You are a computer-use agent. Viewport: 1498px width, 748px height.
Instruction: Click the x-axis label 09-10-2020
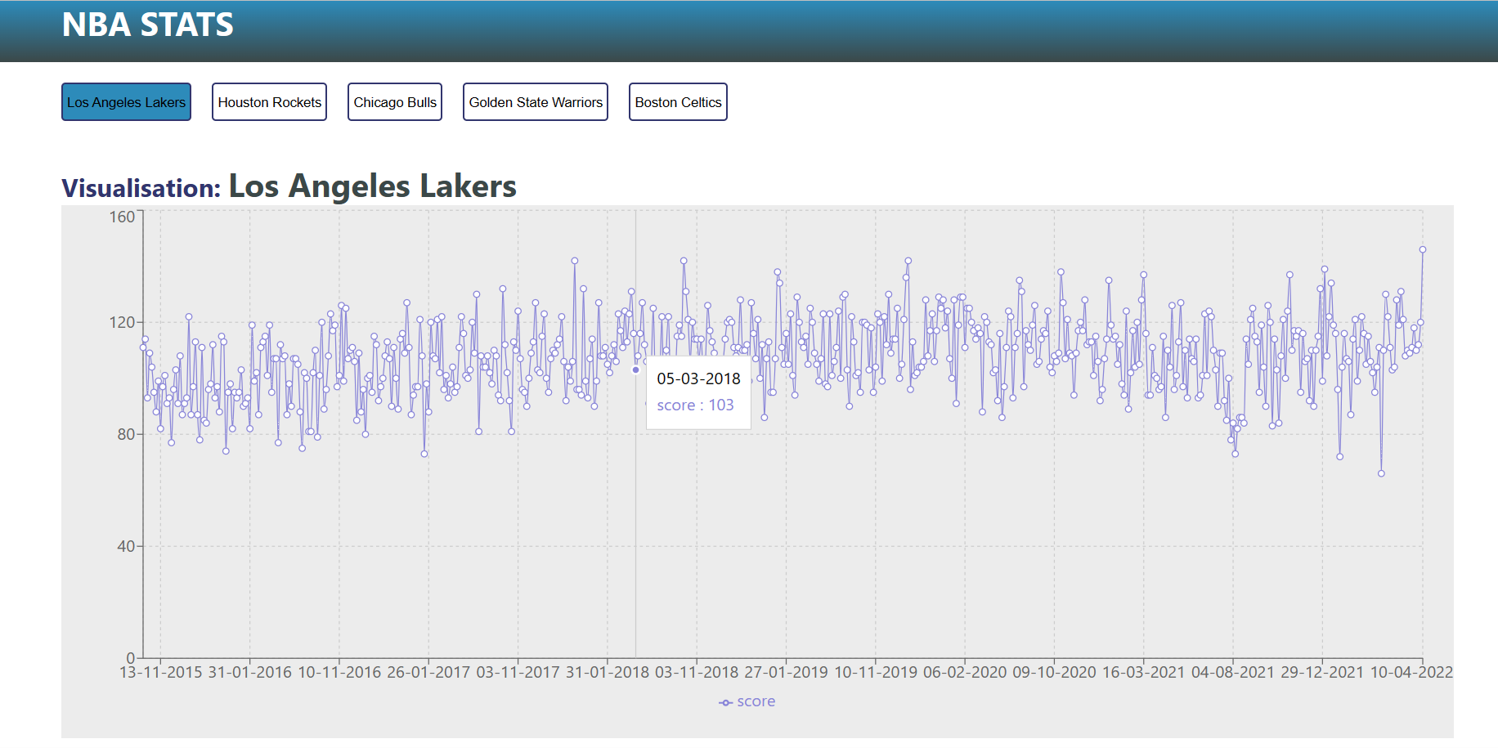click(x=1054, y=673)
